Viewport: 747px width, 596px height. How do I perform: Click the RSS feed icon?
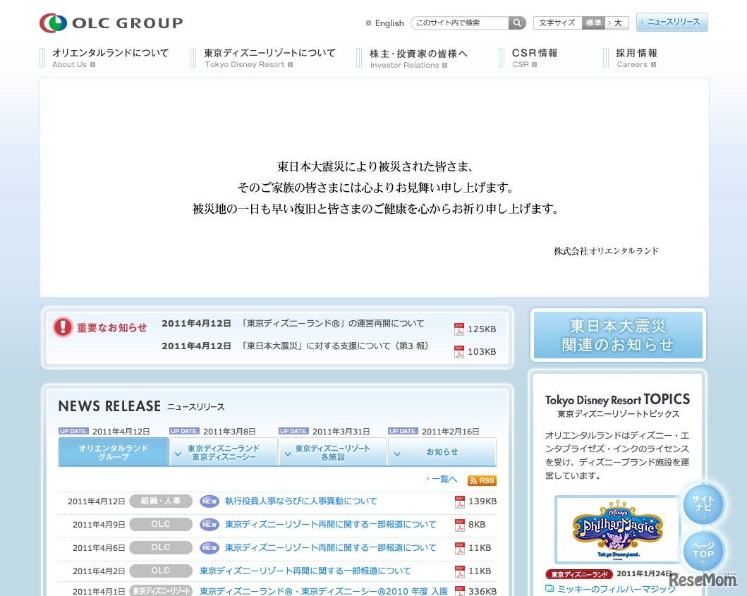(482, 481)
